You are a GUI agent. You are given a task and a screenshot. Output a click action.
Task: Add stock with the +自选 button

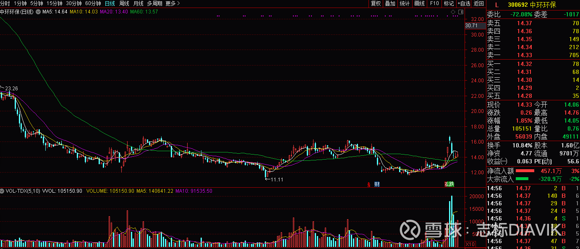[x=464, y=3]
